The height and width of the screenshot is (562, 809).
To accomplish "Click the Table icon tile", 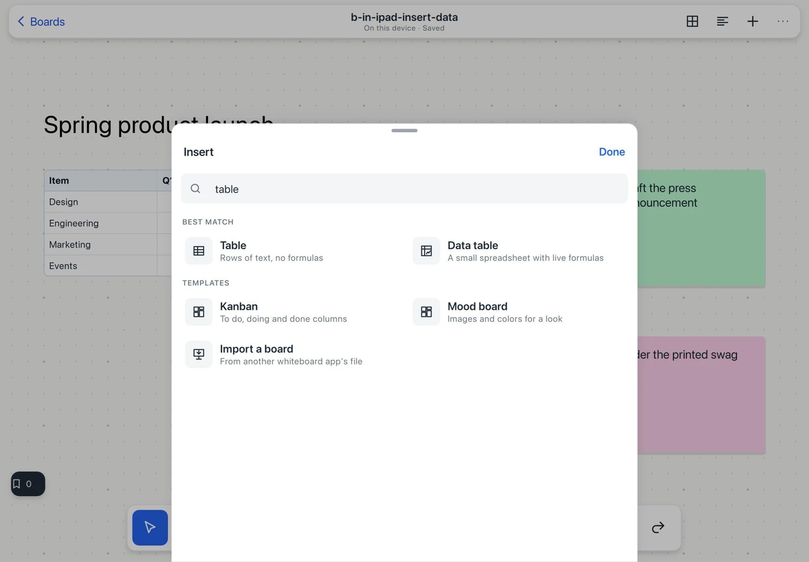I will pos(198,251).
